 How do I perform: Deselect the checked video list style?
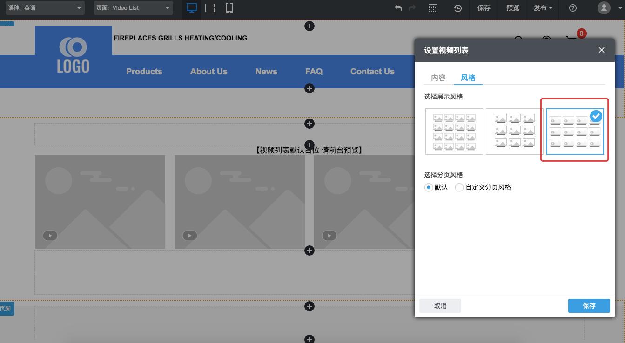pos(596,116)
